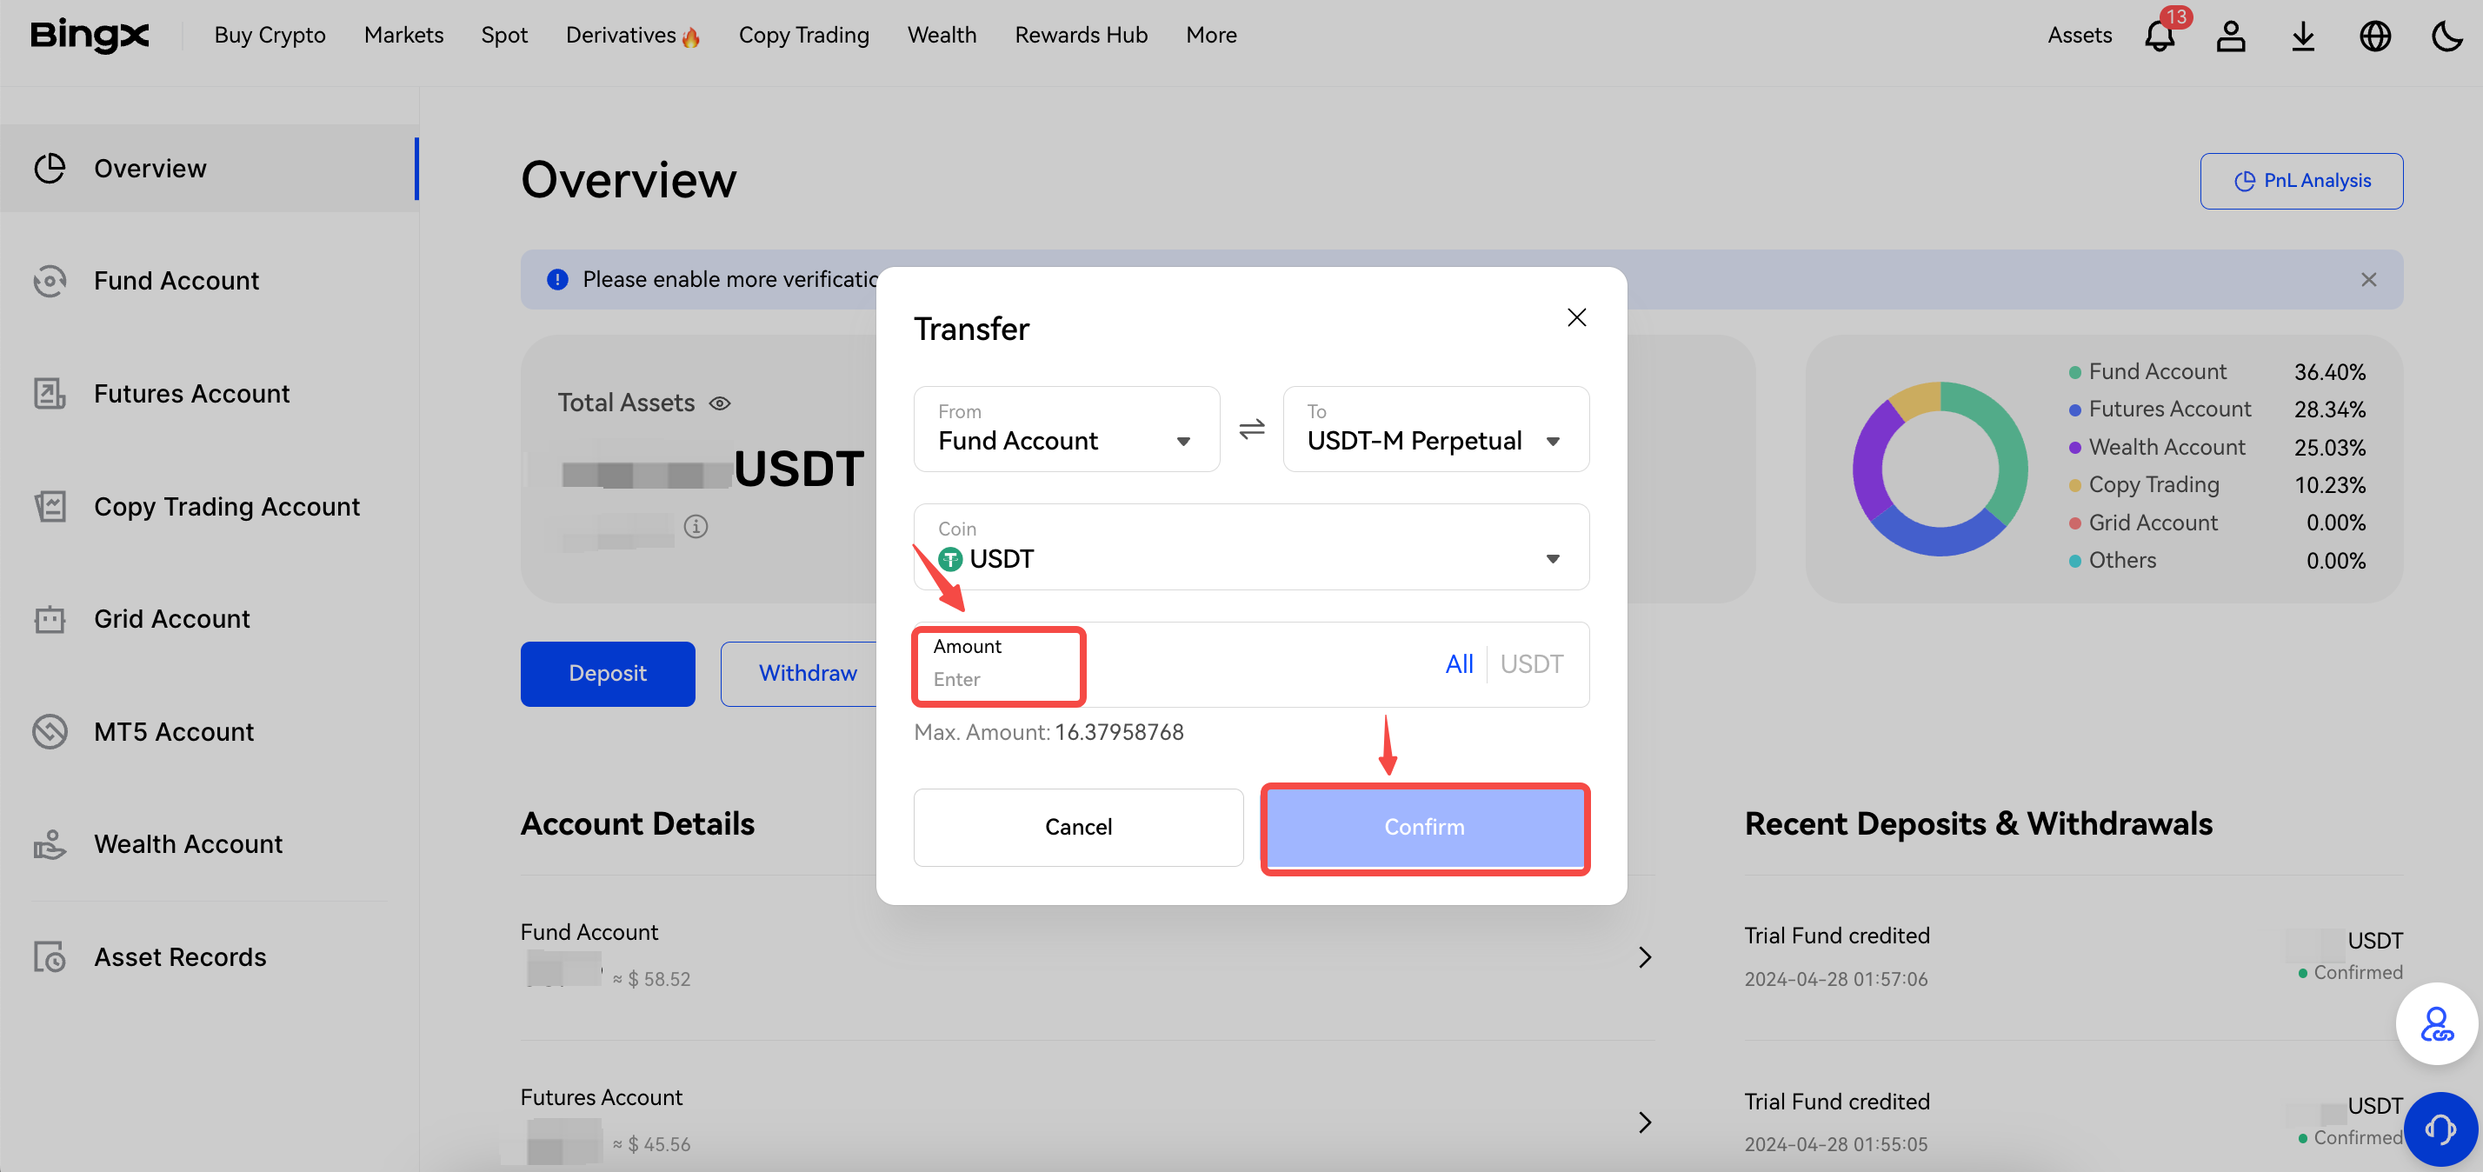Click the Derivatives flame icon
The width and height of the screenshot is (2483, 1172).
pyautogui.click(x=690, y=37)
